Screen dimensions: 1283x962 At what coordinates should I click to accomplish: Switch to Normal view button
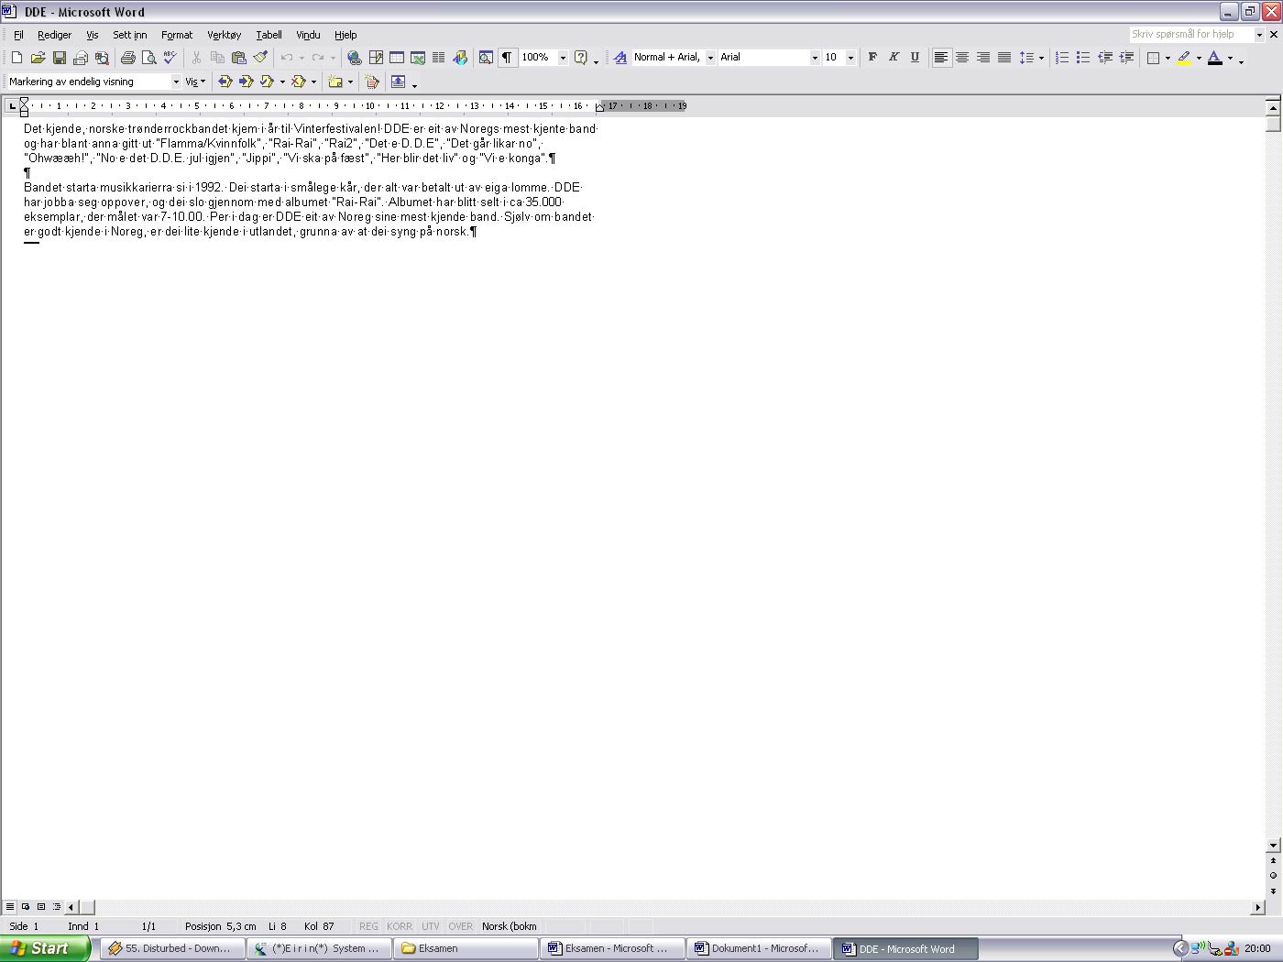tap(10, 907)
